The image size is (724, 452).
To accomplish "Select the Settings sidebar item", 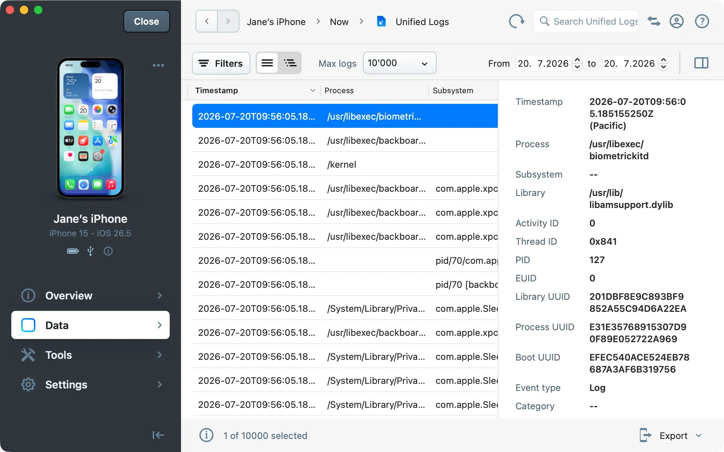I will [90, 385].
